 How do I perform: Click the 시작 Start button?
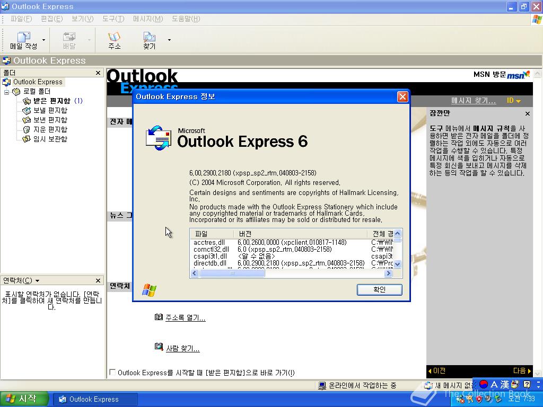[x=23, y=399]
